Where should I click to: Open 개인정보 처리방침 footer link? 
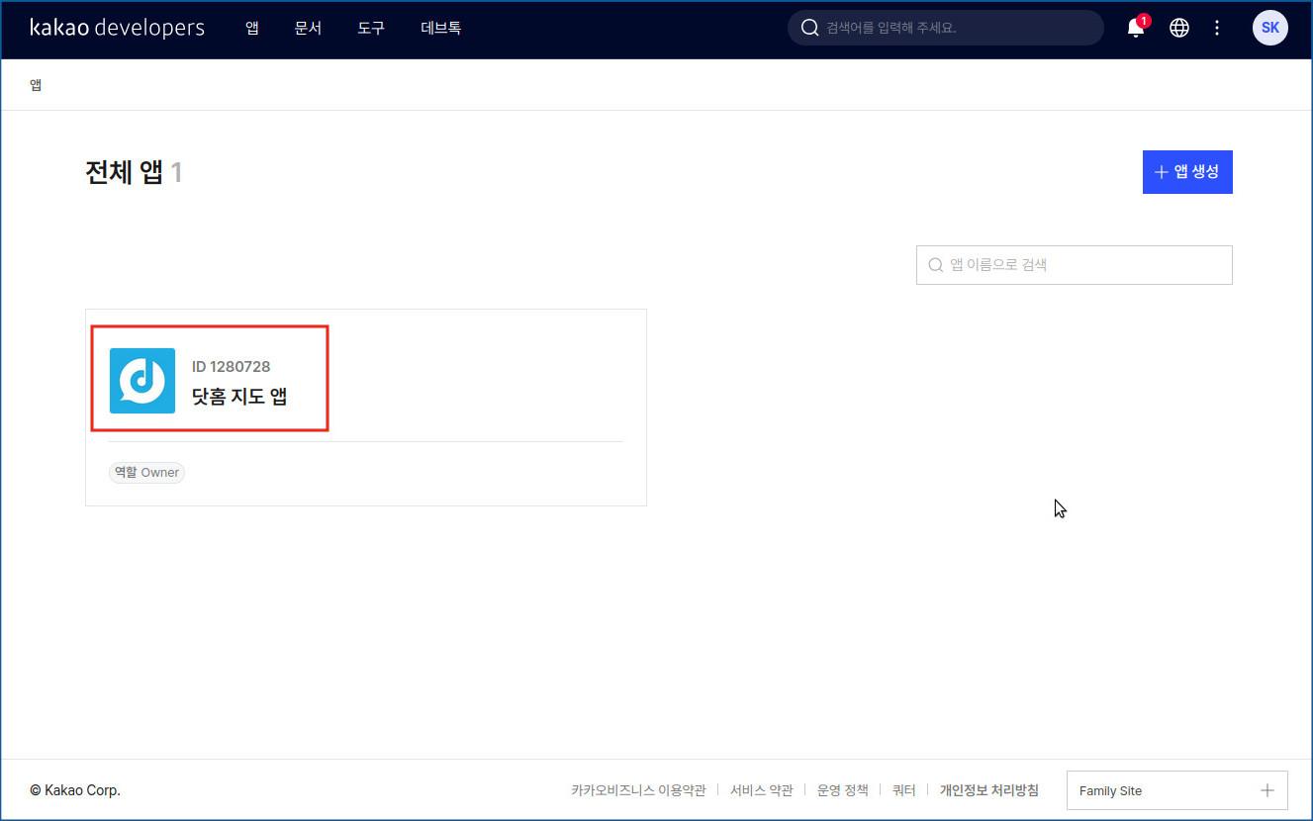988,790
